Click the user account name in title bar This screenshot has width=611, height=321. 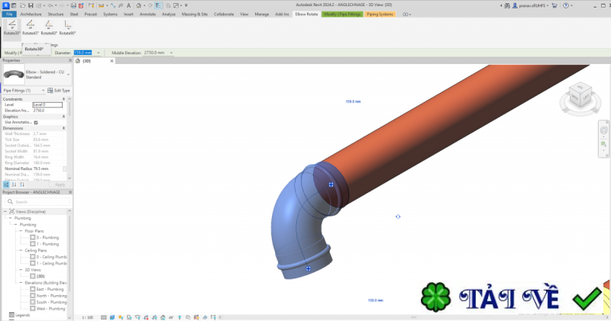tap(532, 5)
